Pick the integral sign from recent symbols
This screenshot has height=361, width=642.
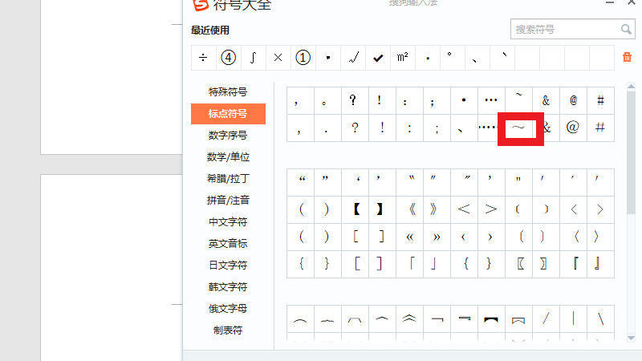(x=254, y=58)
